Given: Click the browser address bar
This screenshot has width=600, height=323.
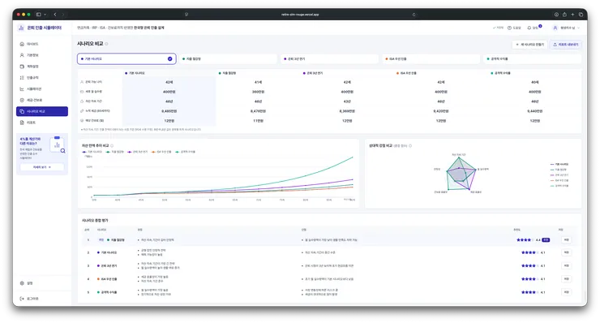Looking at the screenshot, I should [x=300, y=14].
